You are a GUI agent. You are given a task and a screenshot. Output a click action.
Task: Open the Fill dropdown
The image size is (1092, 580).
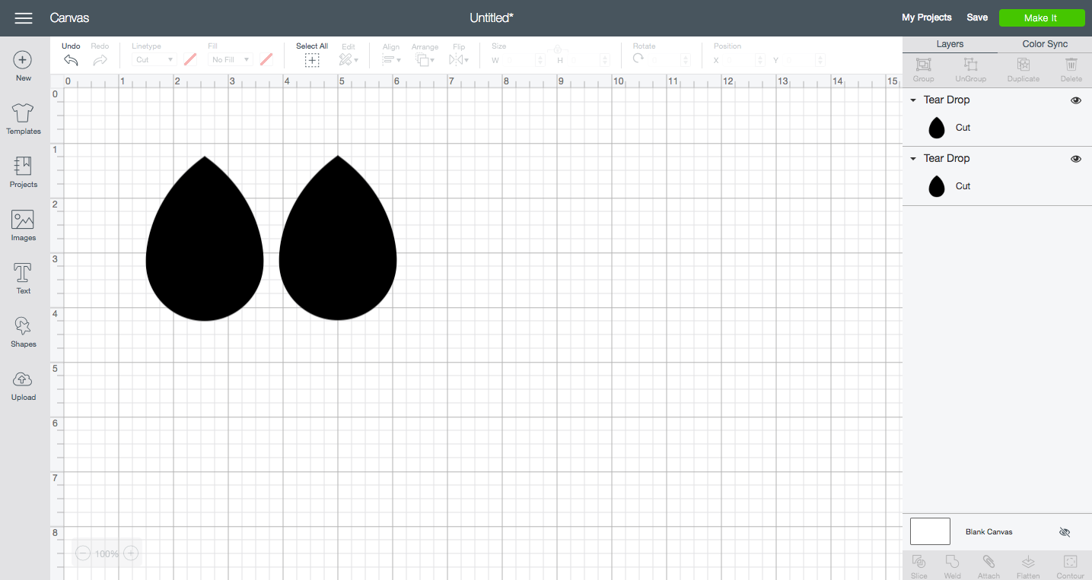point(231,59)
